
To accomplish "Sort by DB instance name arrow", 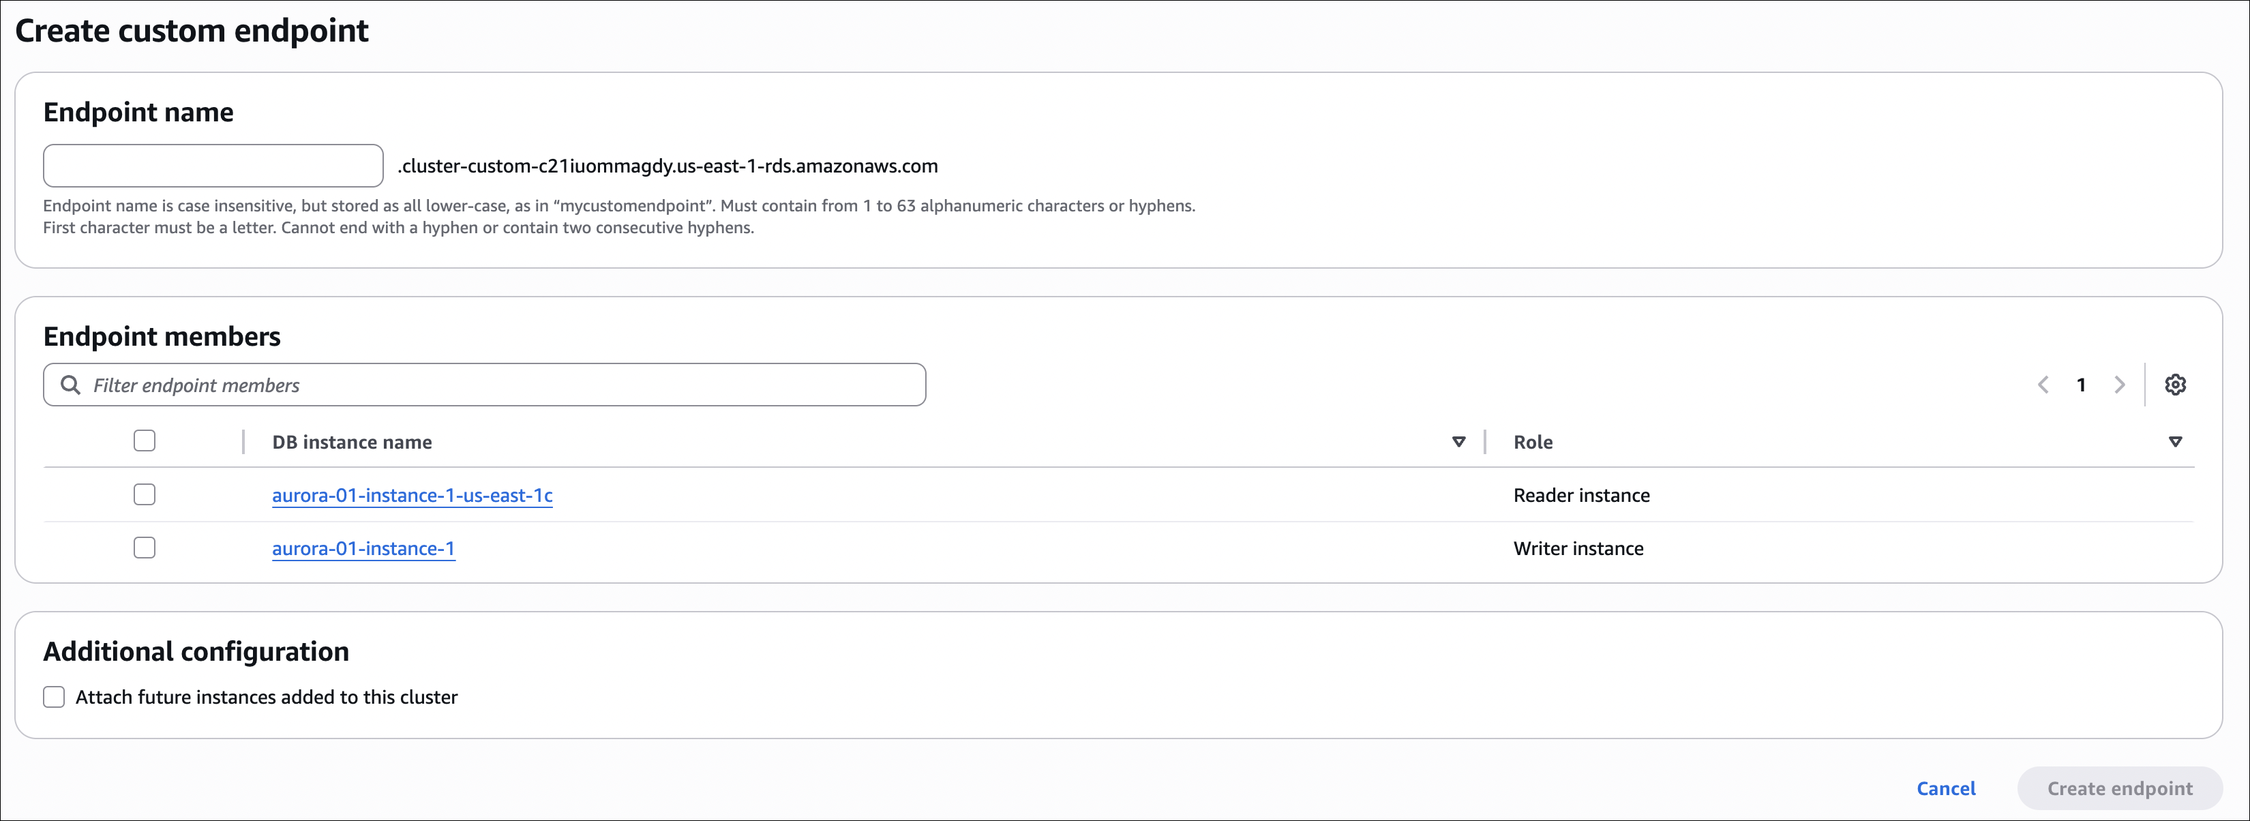I will [1458, 442].
